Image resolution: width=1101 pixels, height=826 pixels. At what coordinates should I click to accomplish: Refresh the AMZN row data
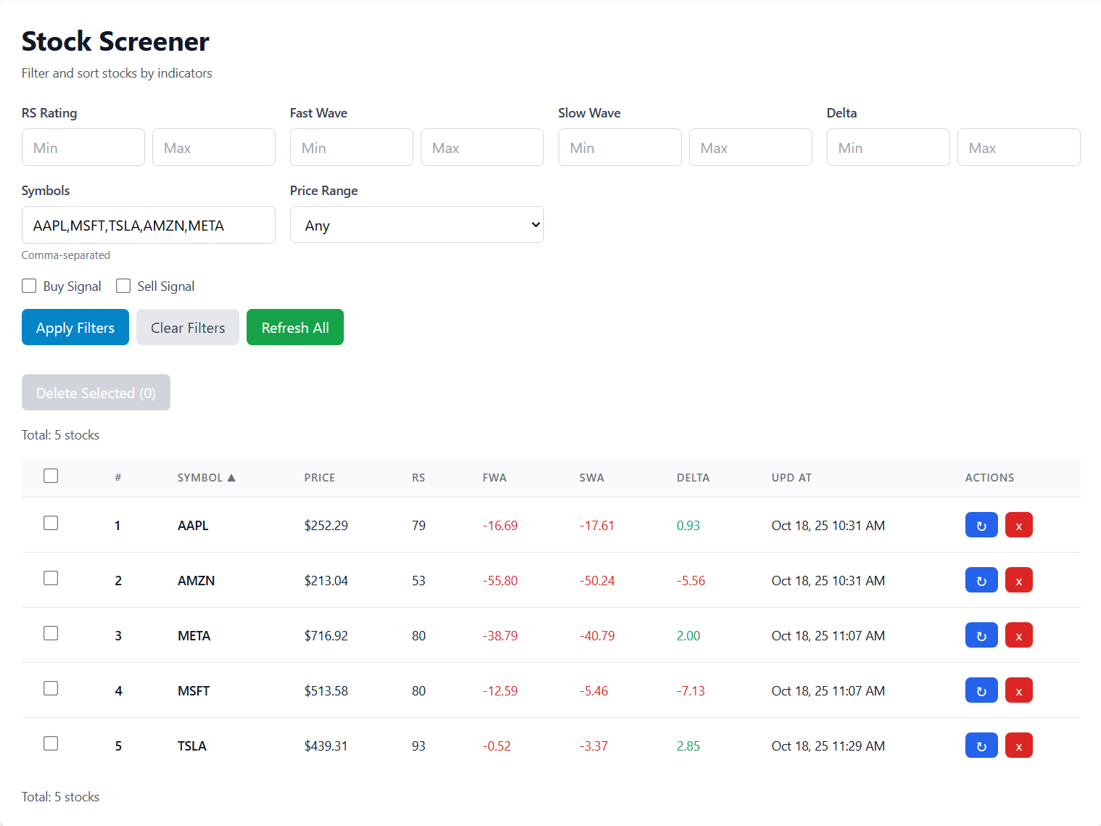pyautogui.click(x=981, y=580)
